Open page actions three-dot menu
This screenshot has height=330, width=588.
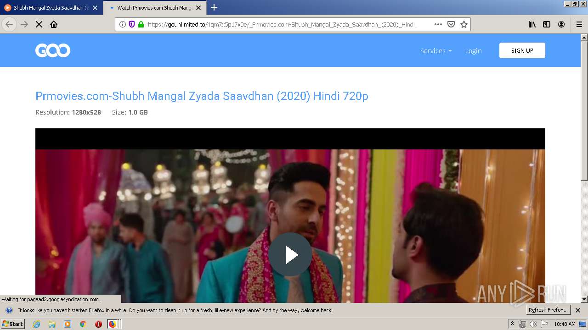coord(438,24)
